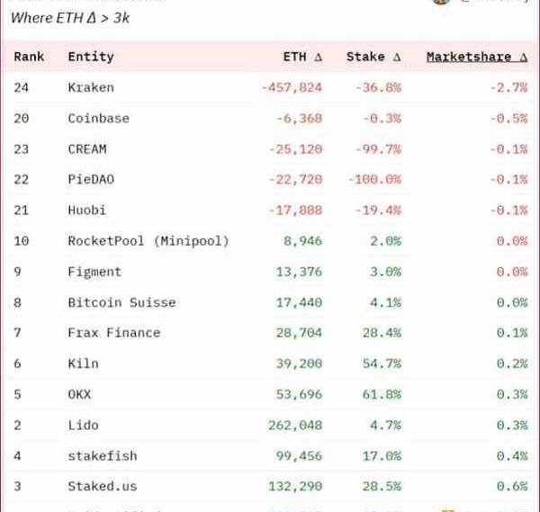Open the Bitcoin Suisse entry
Image resolution: width=540 pixels, height=512 pixels.
pyautogui.click(x=121, y=301)
